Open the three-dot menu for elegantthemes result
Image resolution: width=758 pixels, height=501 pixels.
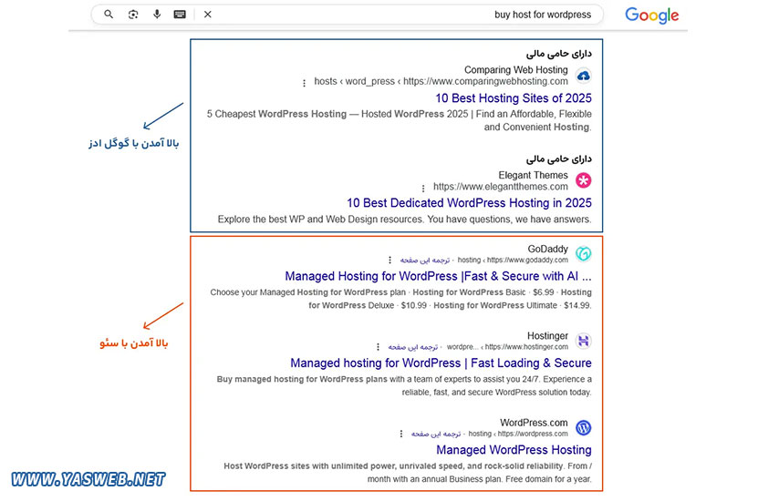coord(423,189)
